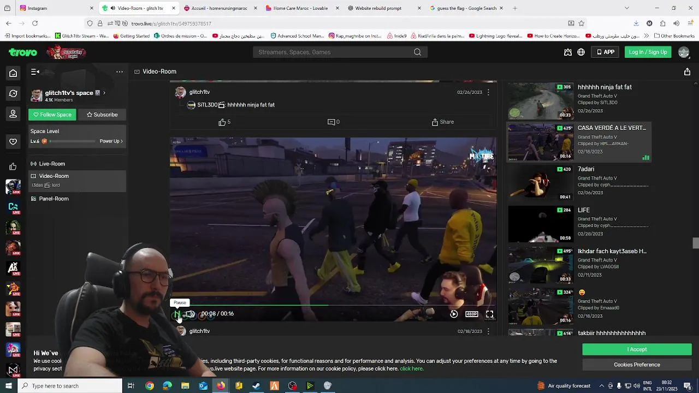Screen dimensions: 699x393
Task: Open more options for the 02/26/2023 post
Action: pyautogui.click(x=488, y=92)
